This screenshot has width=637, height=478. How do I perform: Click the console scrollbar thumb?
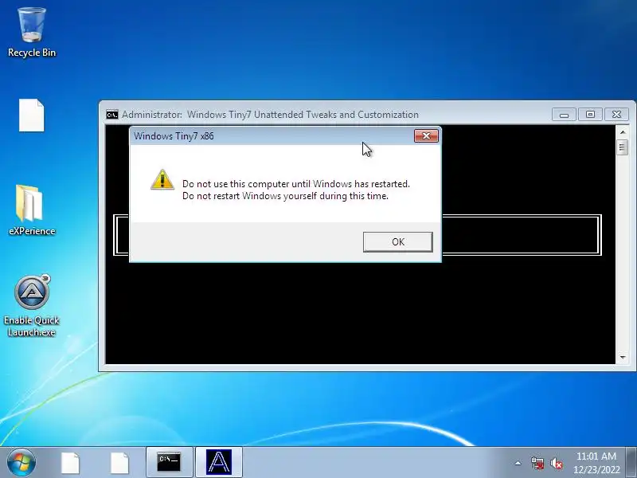(x=623, y=147)
